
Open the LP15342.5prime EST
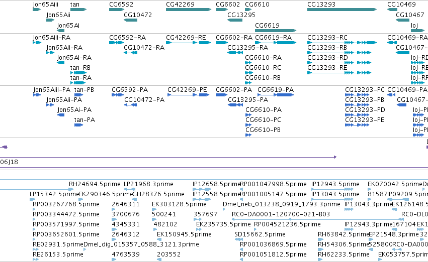coord(54,194)
